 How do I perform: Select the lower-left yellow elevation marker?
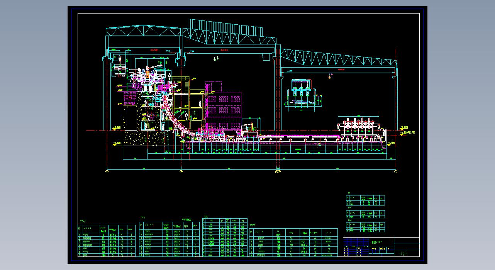pos(116,144)
